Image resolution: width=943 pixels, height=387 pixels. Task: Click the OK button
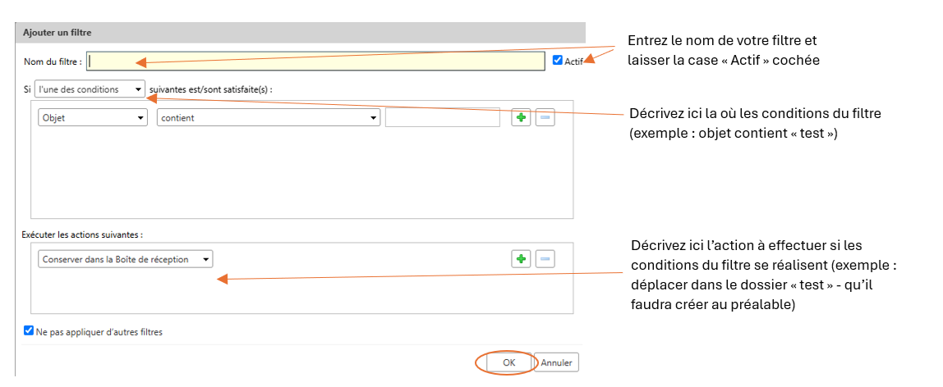click(x=509, y=363)
